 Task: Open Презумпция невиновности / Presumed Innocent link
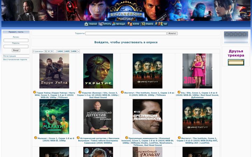pos(148,142)
